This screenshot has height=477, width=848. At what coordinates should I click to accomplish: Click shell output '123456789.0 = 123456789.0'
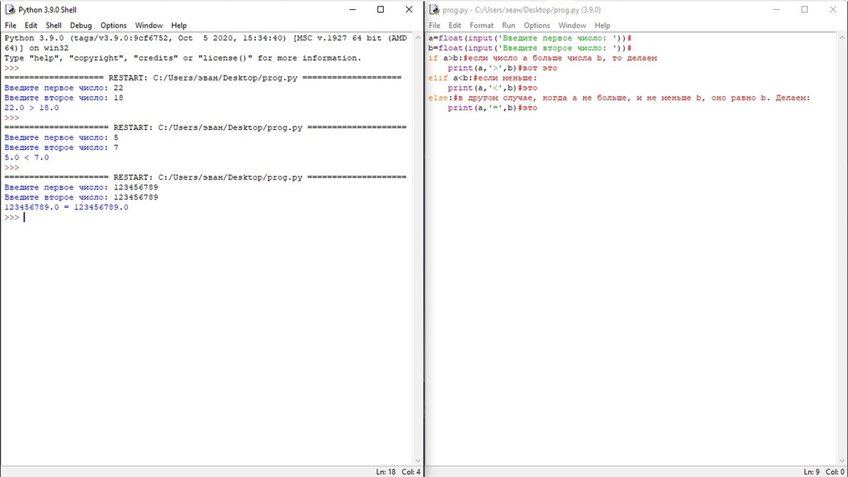click(x=66, y=208)
